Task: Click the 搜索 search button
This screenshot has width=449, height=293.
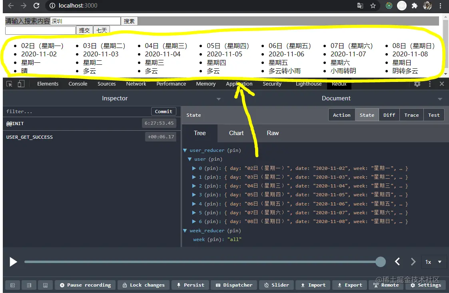Action: [x=129, y=21]
